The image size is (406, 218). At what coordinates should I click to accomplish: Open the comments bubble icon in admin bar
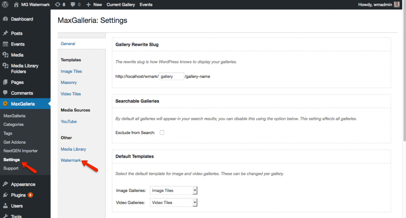73,4
